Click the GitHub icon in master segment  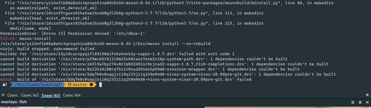click(x=69, y=85)
